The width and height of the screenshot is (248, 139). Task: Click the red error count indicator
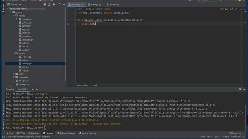point(222,9)
